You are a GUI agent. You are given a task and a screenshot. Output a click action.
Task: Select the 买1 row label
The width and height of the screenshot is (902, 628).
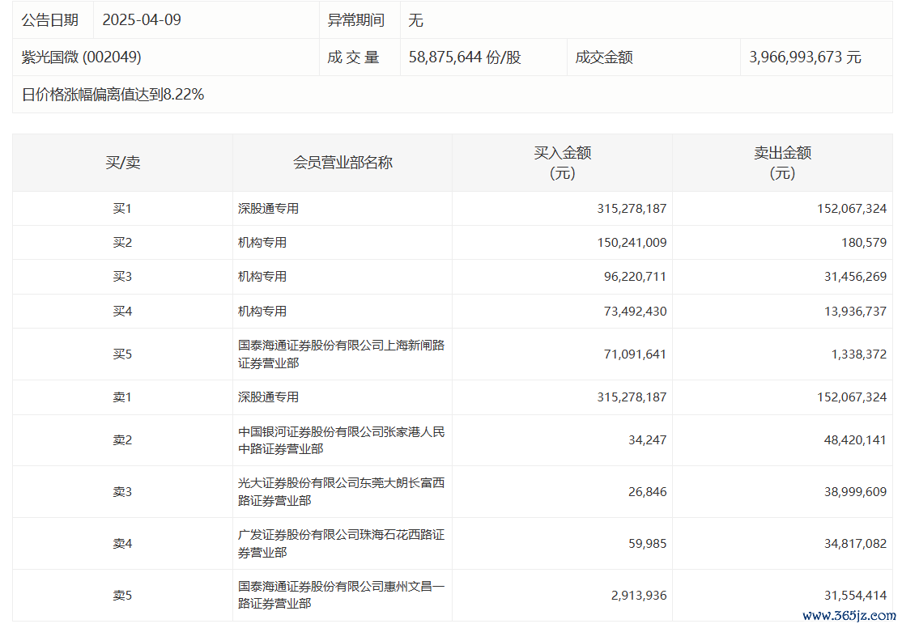point(122,209)
